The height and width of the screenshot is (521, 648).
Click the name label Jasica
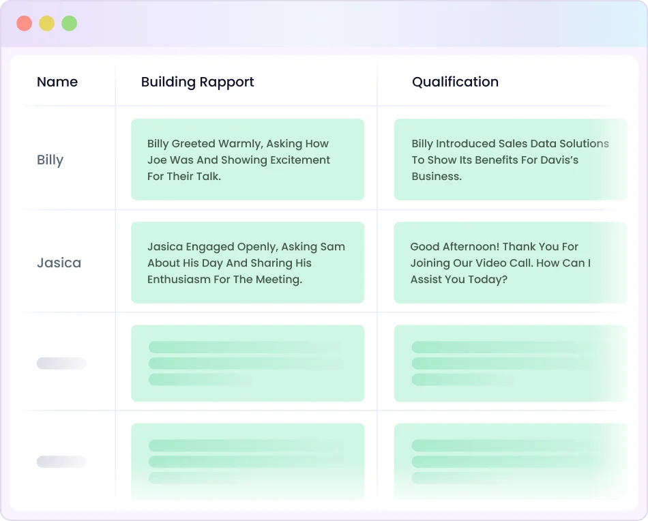[x=59, y=263]
